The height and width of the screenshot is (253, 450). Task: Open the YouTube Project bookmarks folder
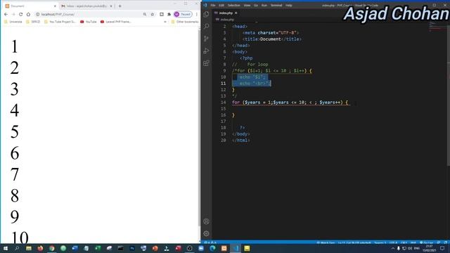pyautogui.click(x=60, y=22)
